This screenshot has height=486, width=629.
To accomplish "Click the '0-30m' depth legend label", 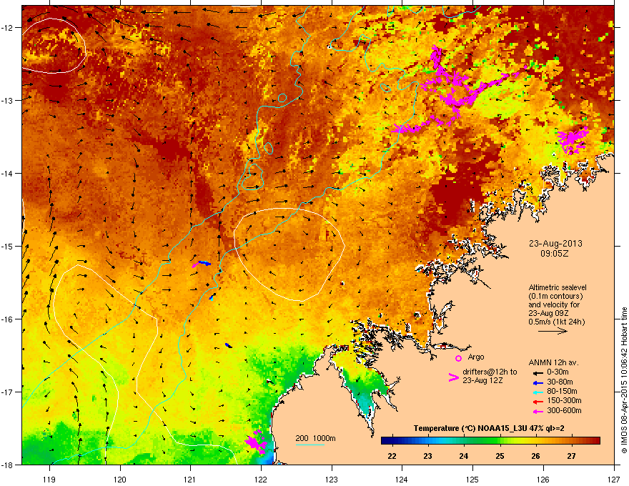I will [558, 372].
